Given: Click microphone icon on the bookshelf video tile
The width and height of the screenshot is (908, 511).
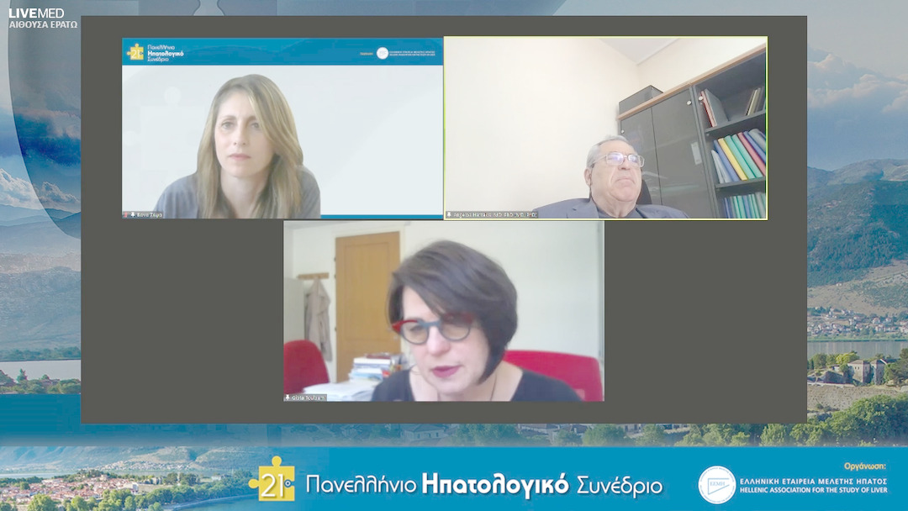Looking at the screenshot, I should coord(450,215).
